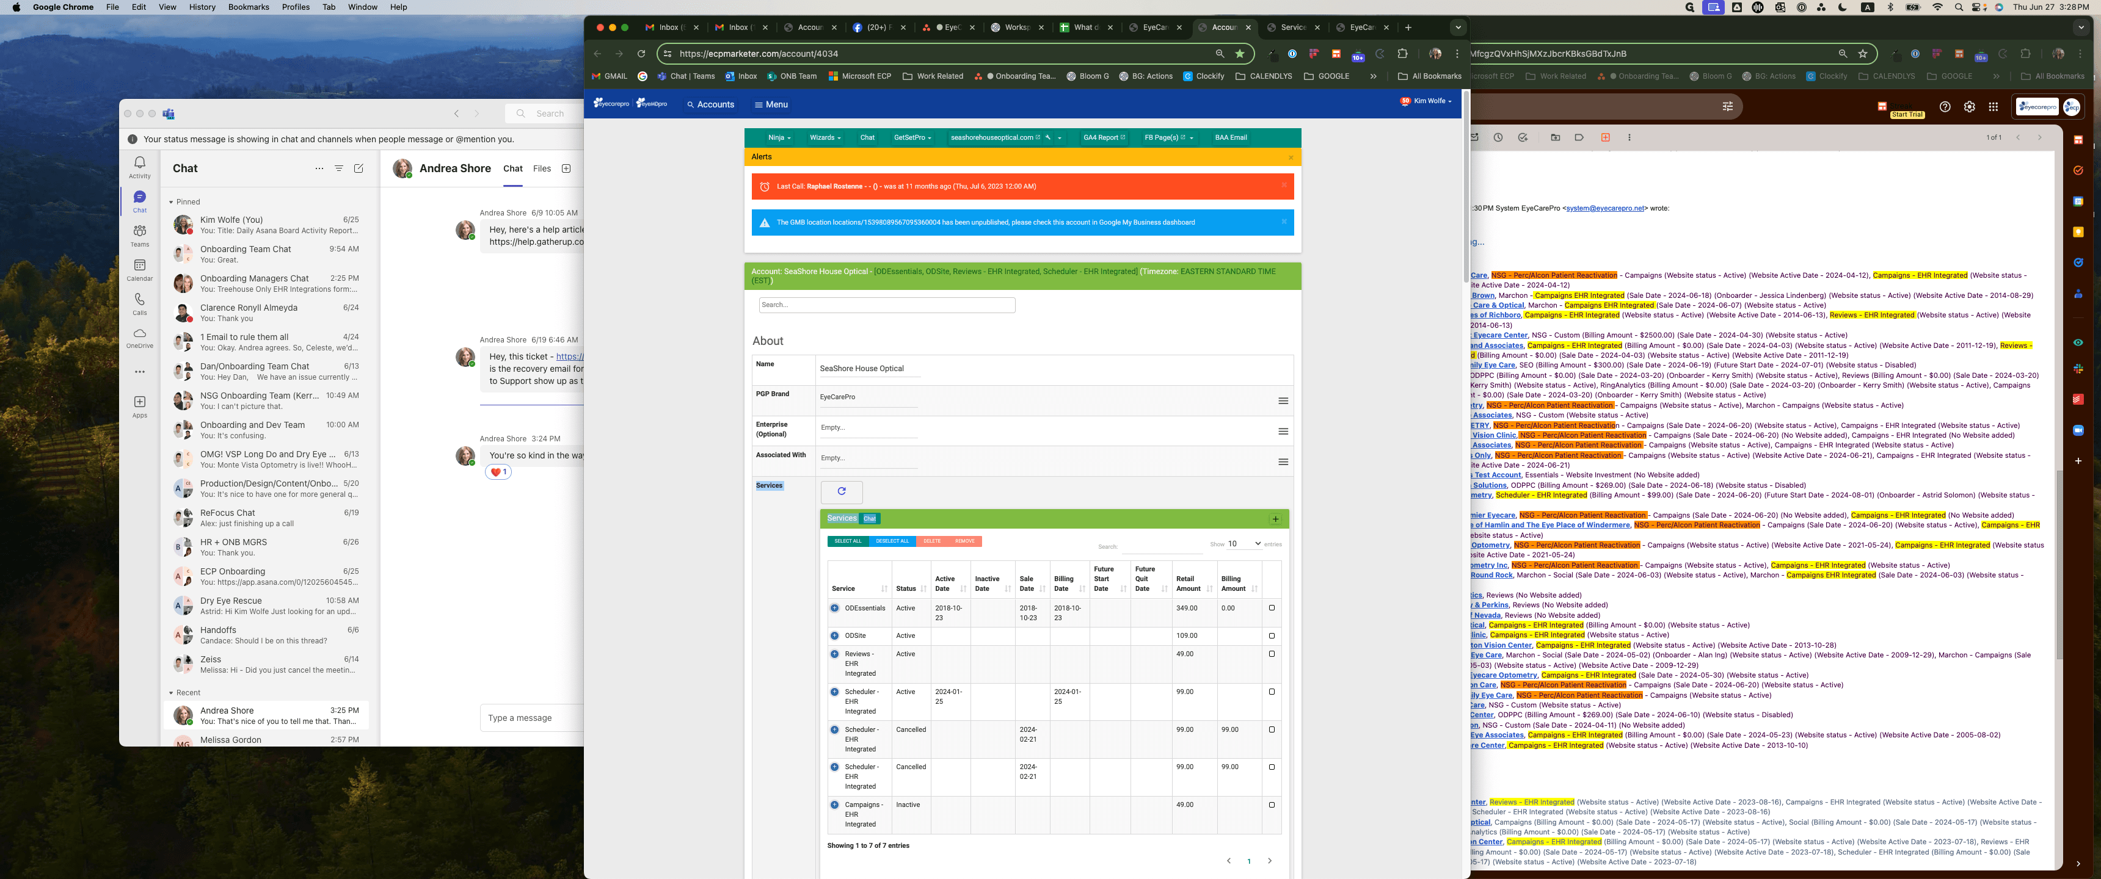Open the Bookmarks menu in menu bar
The image size is (2101, 879).
(249, 7)
